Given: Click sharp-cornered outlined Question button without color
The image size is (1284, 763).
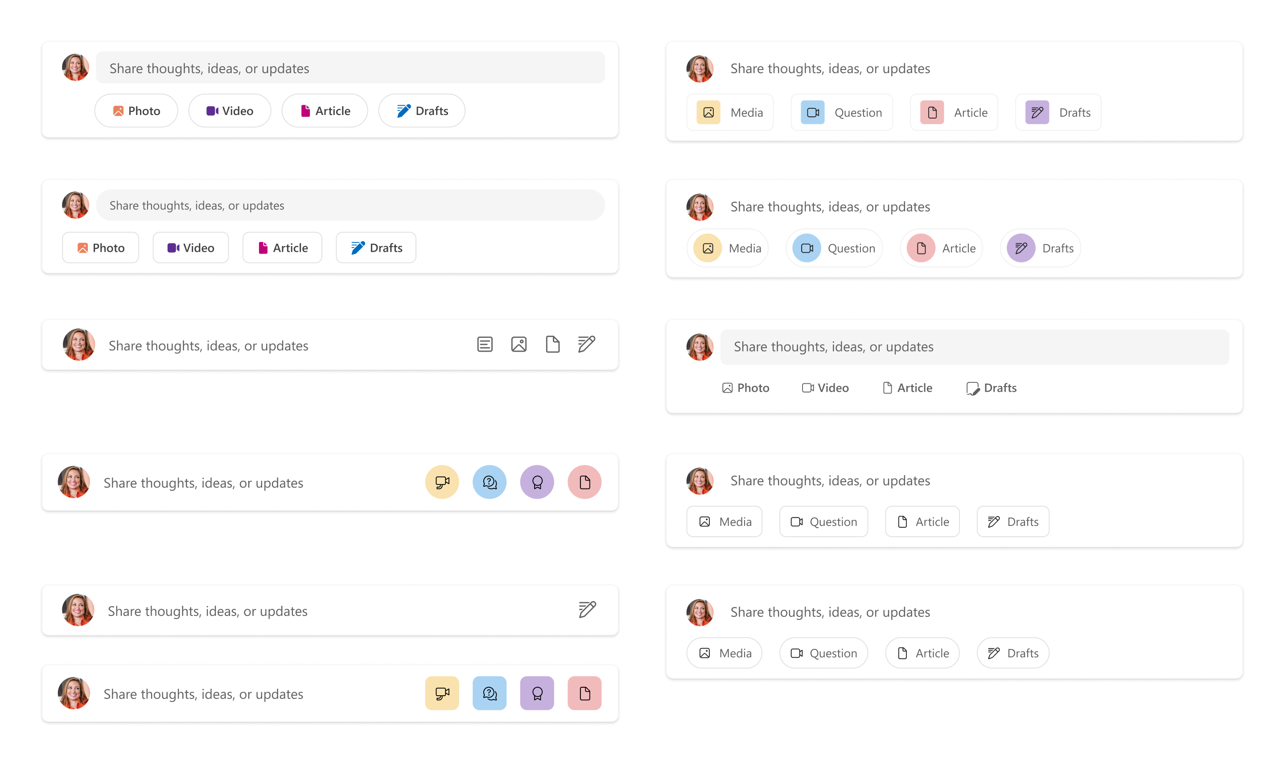Looking at the screenshot, I should [823, 521].
